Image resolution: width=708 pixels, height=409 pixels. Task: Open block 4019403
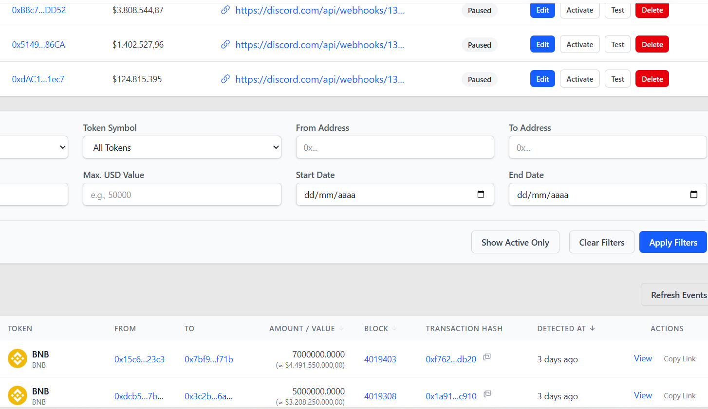click(380, 359)
